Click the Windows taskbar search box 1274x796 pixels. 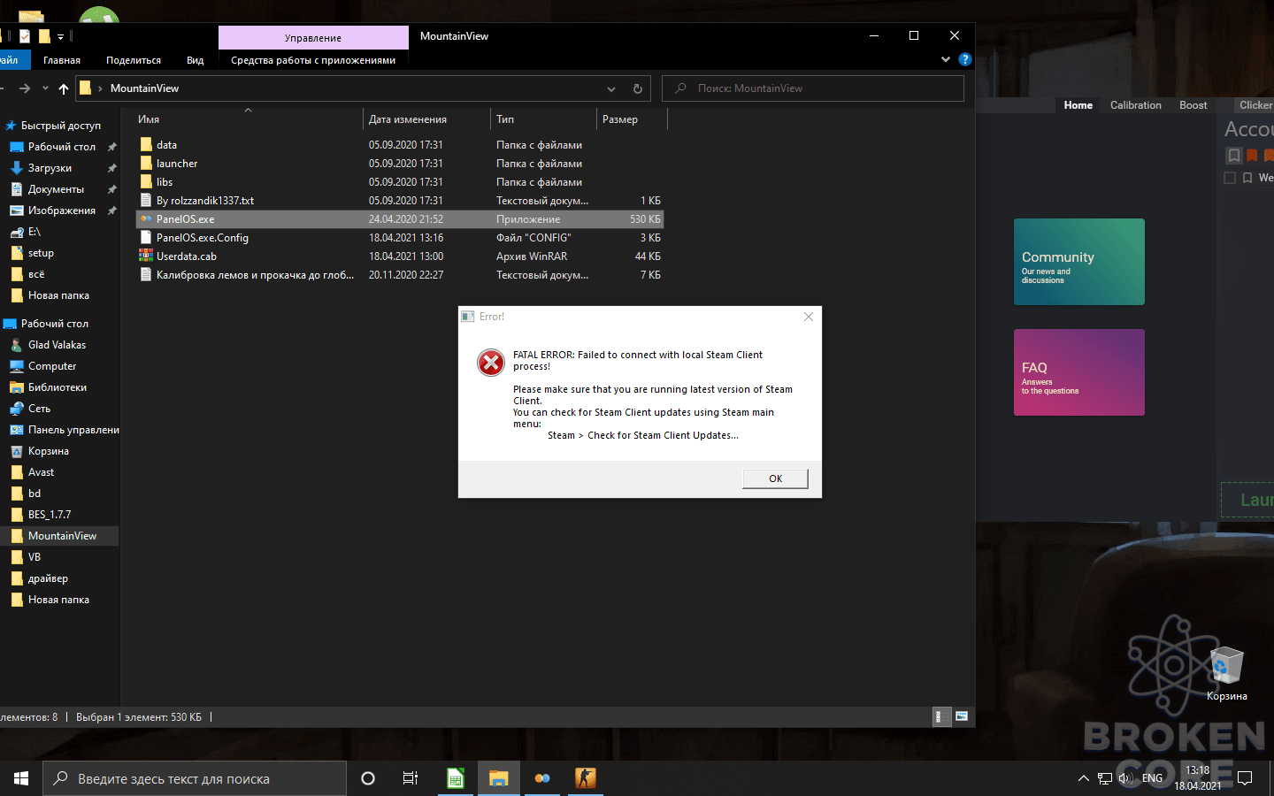pyautogui.click(x=195, y=778)
